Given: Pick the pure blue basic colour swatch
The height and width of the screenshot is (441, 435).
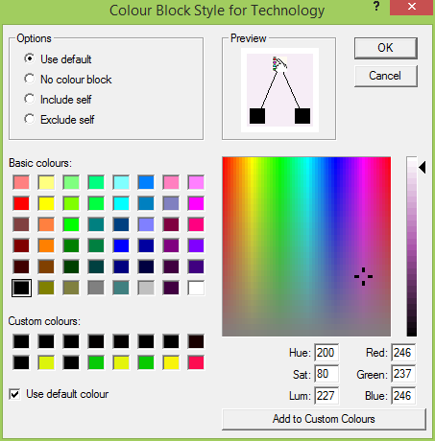Looking at the screenshot, I should pos(121,245).
